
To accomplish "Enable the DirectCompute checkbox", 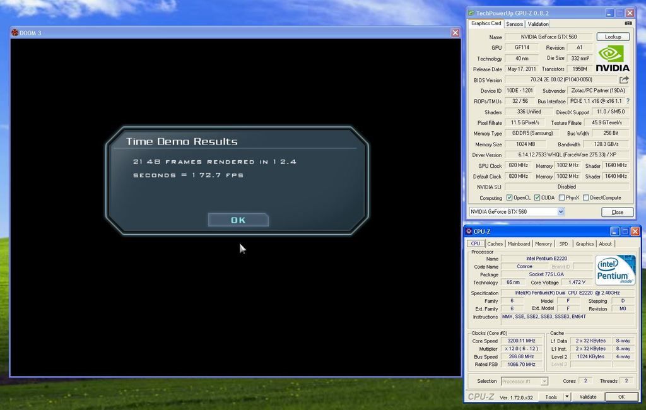I will tap(586, 198).
